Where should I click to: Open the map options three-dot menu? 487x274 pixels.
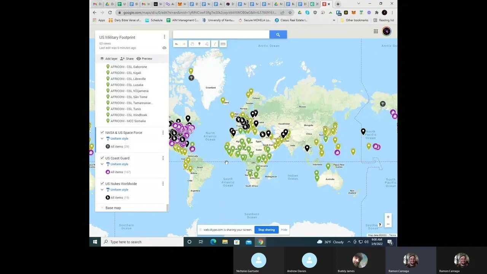click(x=164, y=37)
